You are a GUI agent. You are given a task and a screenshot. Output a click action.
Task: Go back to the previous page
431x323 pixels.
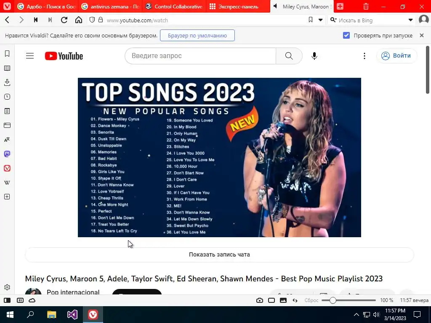point(8,20)
